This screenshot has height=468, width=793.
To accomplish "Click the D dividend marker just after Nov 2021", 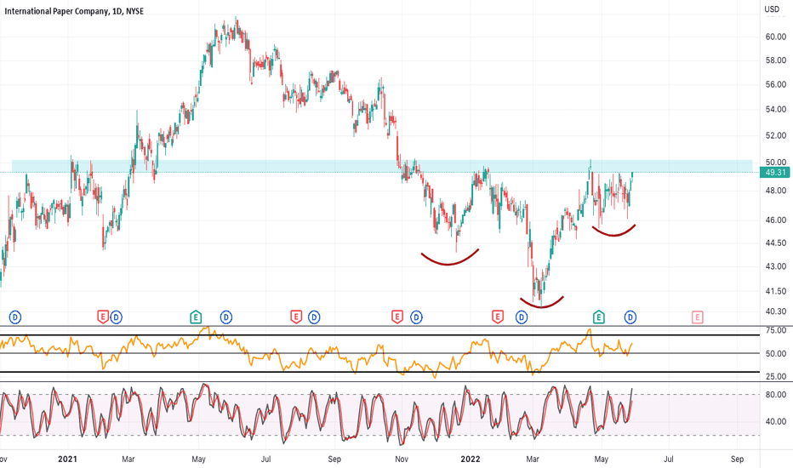I will tap(416, 317).
